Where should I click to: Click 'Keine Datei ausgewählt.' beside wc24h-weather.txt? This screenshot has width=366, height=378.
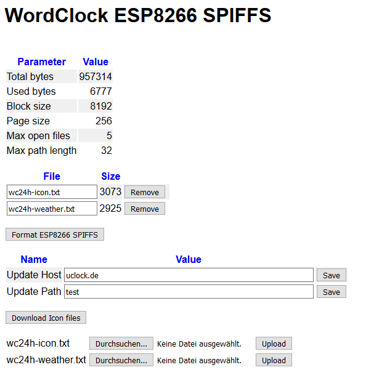tap(199, 360)
